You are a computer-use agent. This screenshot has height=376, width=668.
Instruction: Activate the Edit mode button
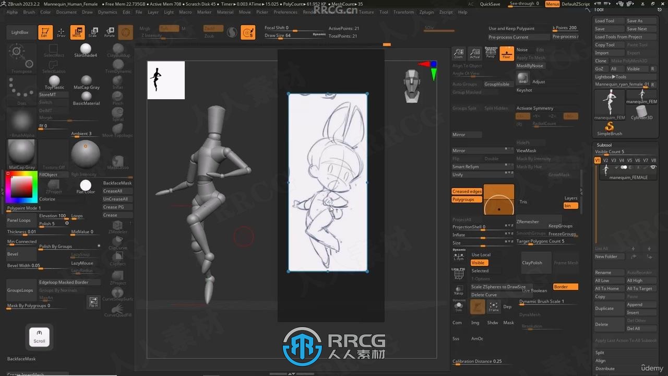coord(45,32)
